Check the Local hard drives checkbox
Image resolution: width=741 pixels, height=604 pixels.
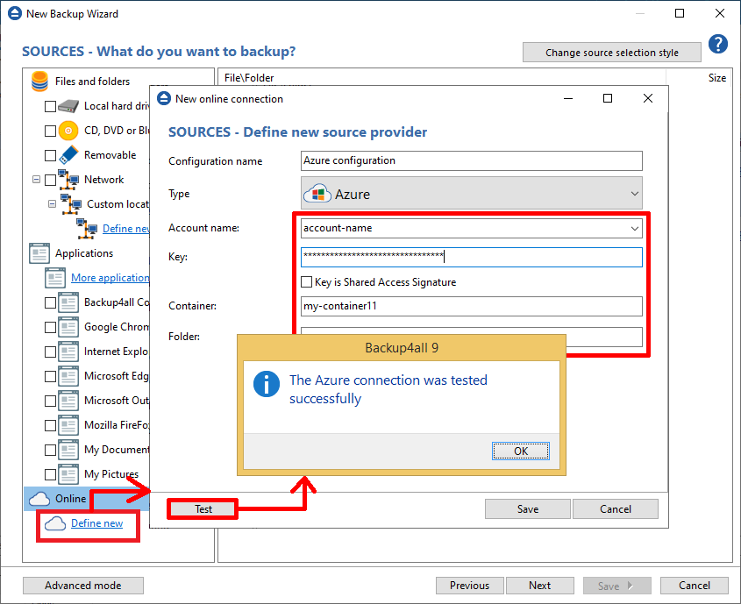[50, 106]
